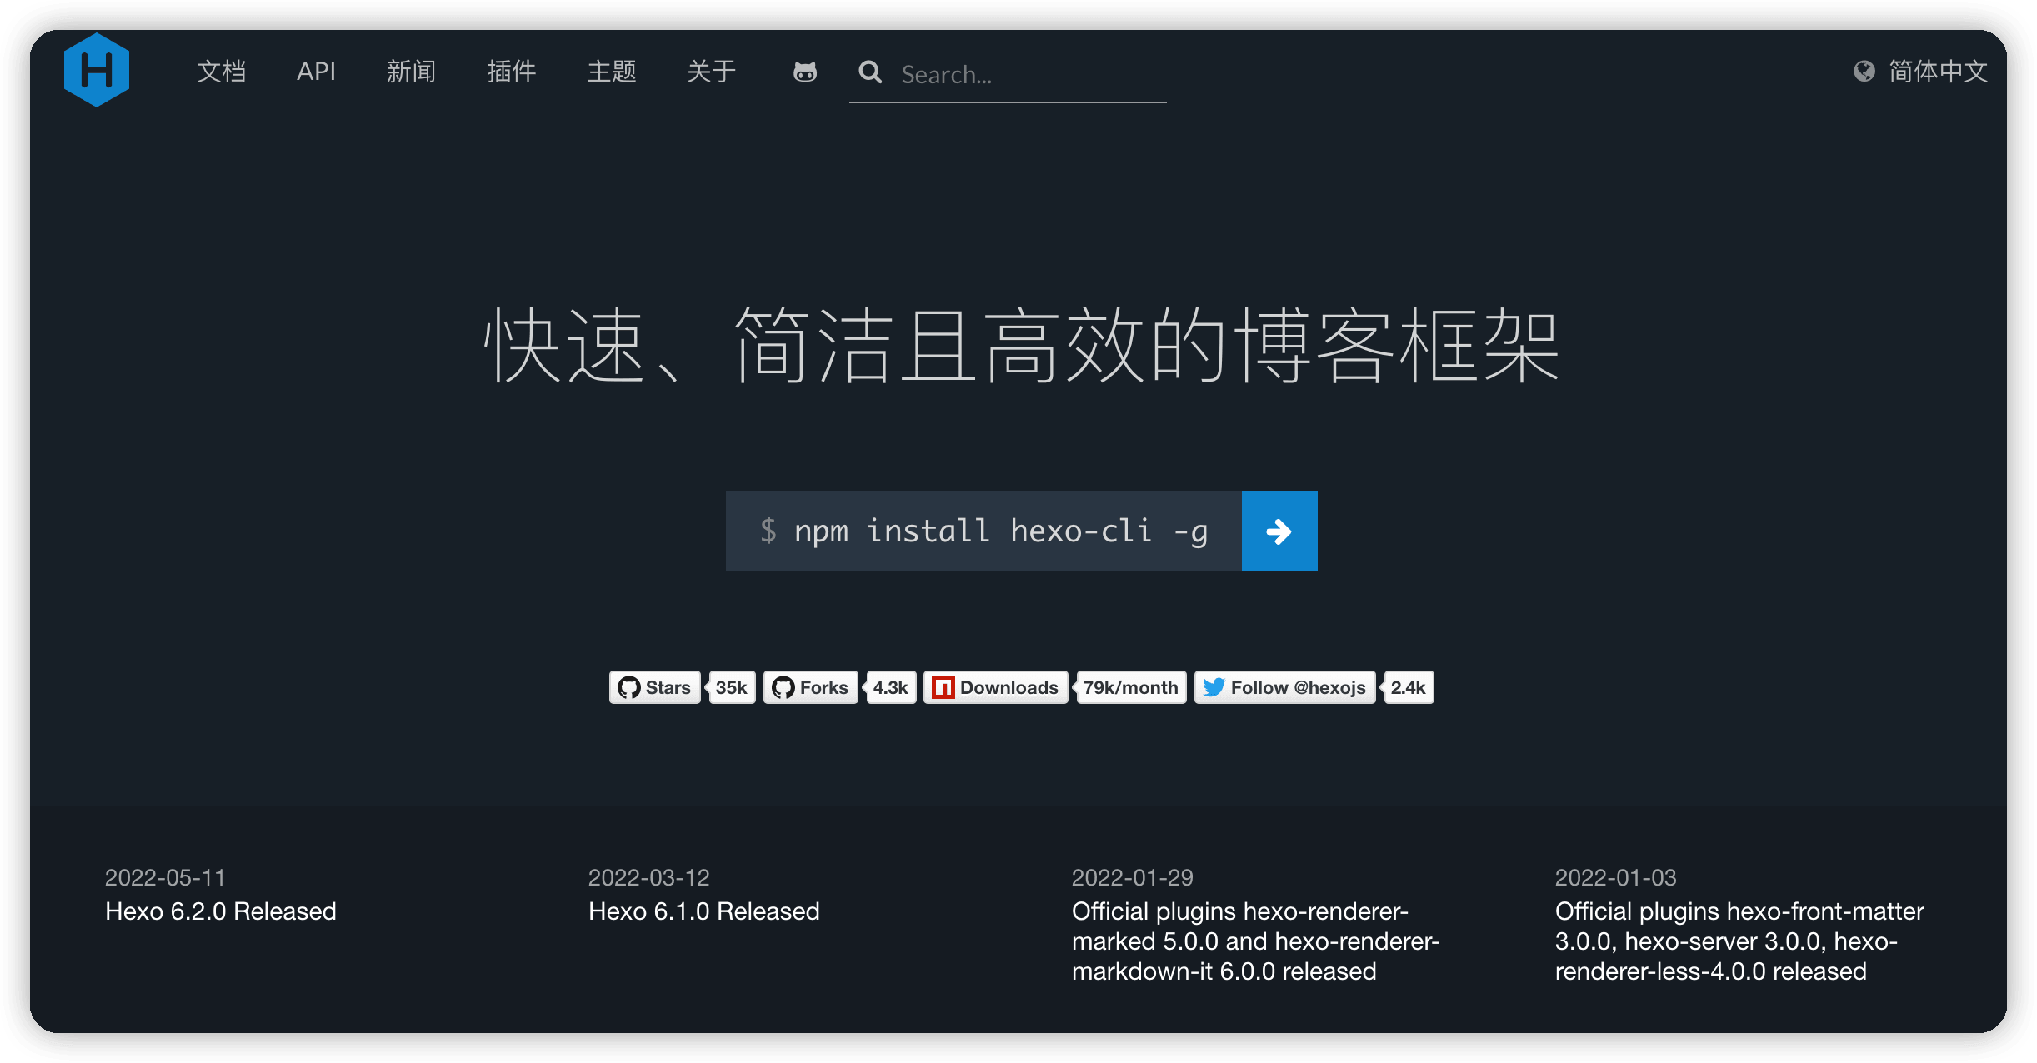2037x1063 pixels.
Task: Click the 4.3k forks count
Action: pyautogui.click(x=890, y=687)
